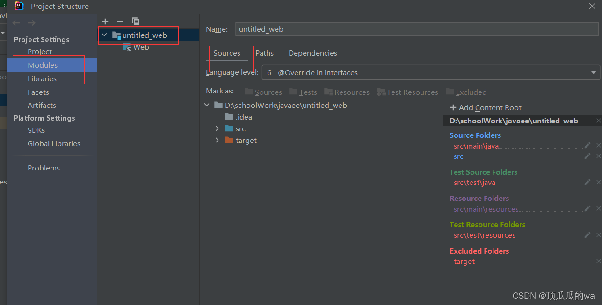602x305 pixels.
Task: Remove src\test\java using the X icon
Action: tap(598, 182)
